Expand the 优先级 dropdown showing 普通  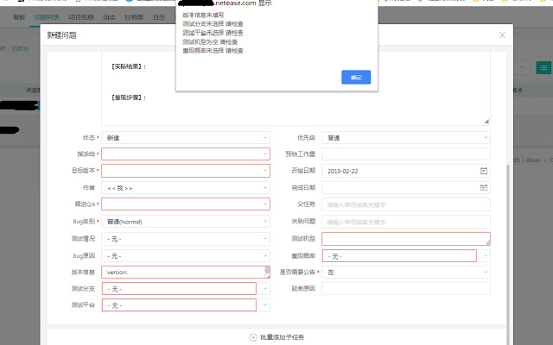[405, 138]
